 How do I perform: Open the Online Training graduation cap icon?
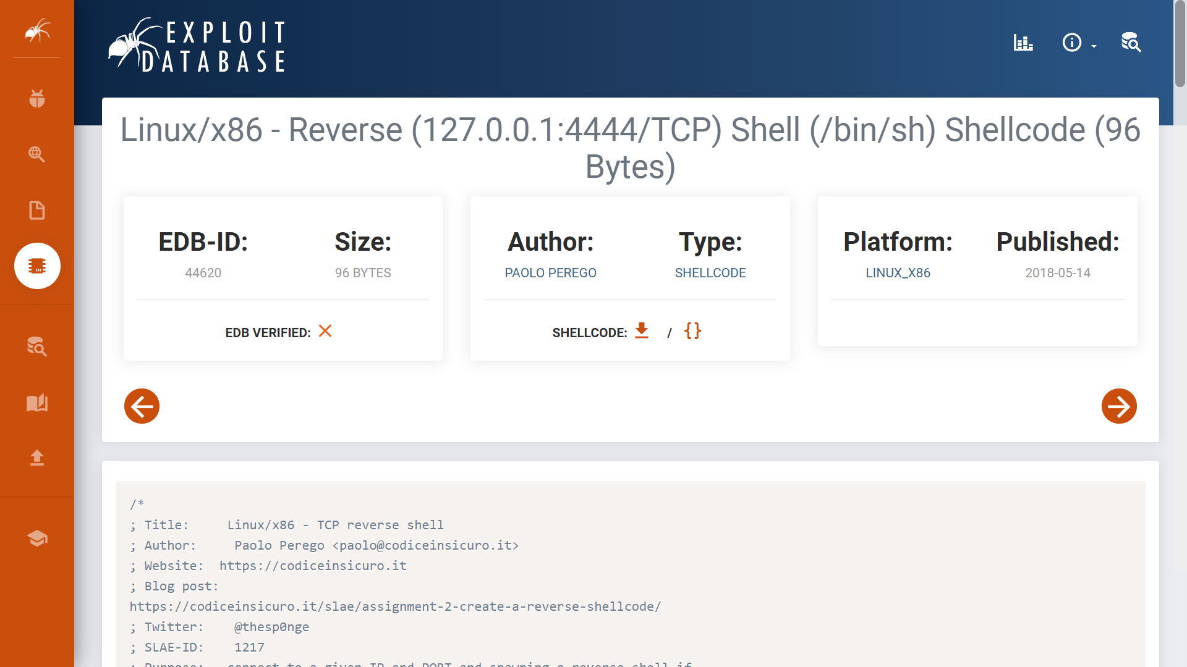tap(37, 538)
